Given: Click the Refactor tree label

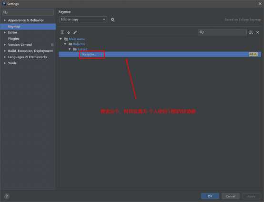Looking at the screenshot, I should (x=79, y=44).
